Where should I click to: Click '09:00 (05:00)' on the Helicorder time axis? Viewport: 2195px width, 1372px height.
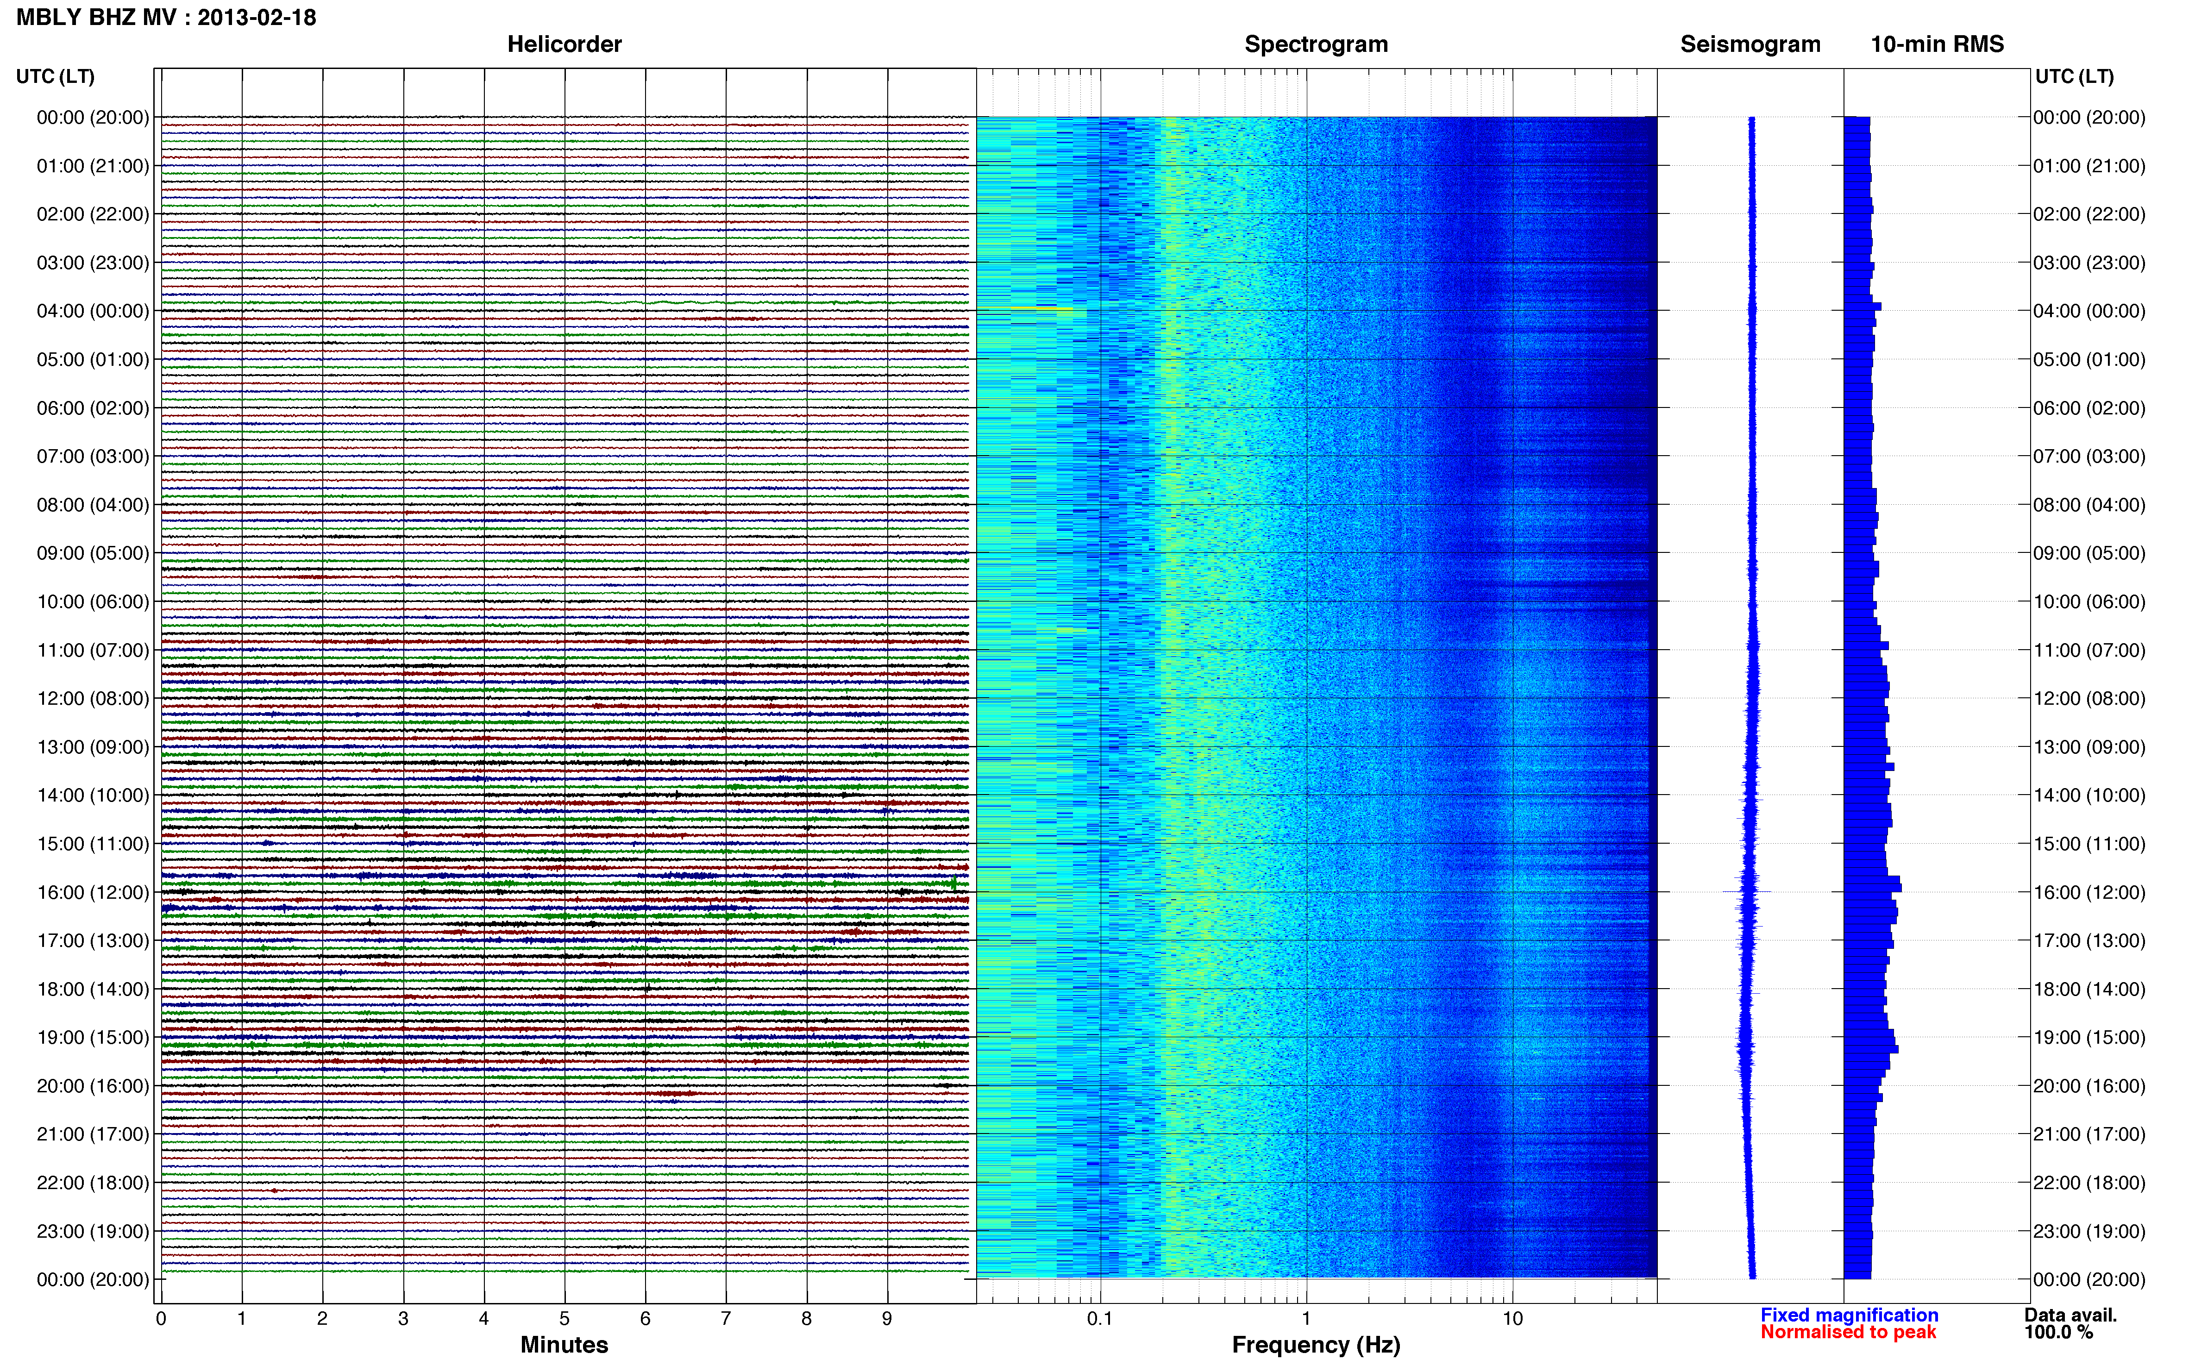(94, 553)
